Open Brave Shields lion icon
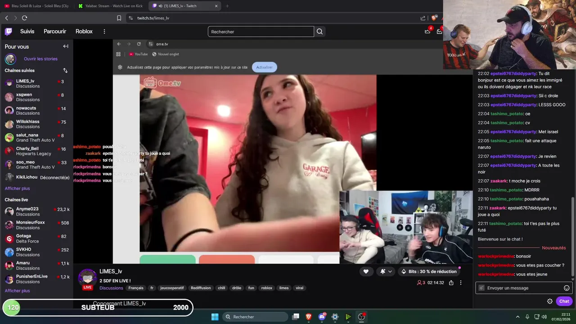Screen dimensions: 576x324 [x=434, y=18]
